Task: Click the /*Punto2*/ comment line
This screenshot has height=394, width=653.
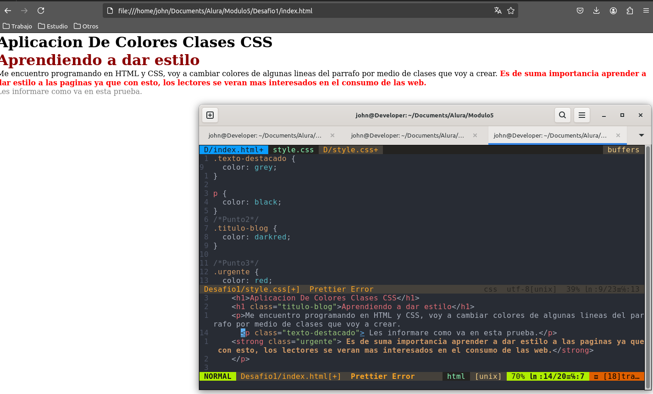Action: (x=236, y=220)
